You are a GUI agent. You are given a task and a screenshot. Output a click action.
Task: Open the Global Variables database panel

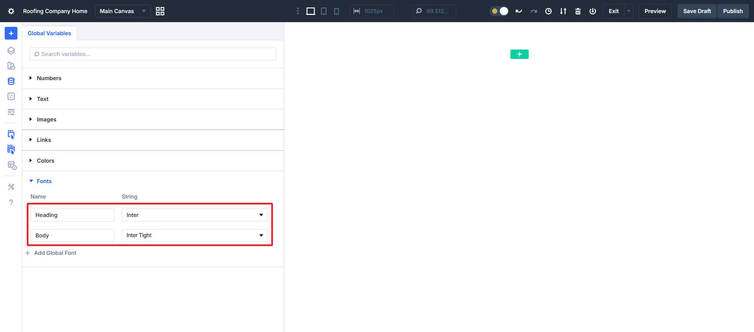[x=11, y=81]
